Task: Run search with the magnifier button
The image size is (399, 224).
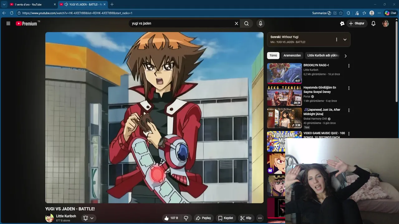Action: click(x=247, y=23)
